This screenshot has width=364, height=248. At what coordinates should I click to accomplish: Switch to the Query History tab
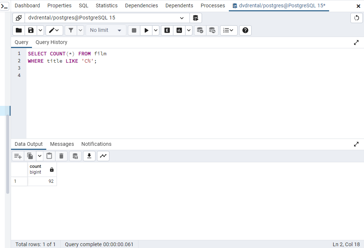click(x=51, y=42)
